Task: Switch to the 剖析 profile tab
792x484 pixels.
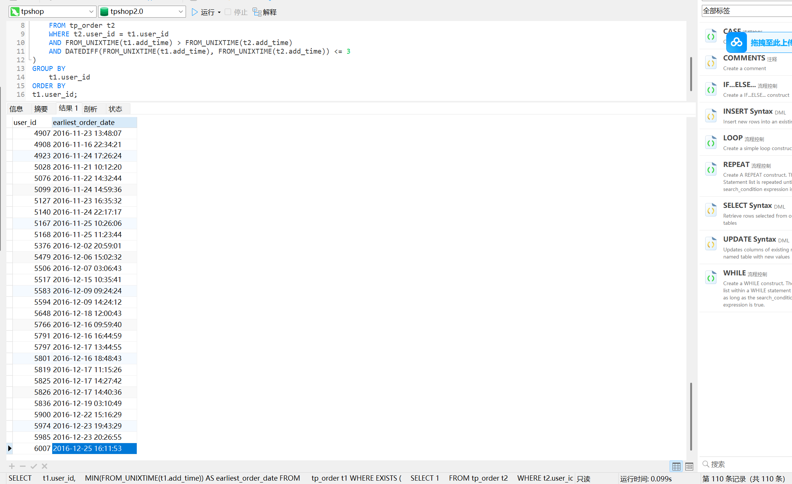Action: (91, 109)
